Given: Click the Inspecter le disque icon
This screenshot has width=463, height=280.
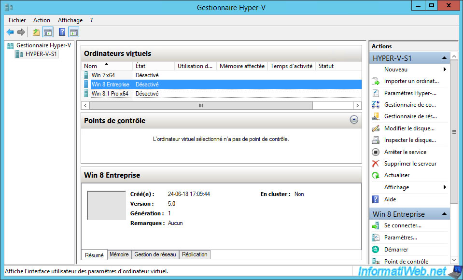Looking at the screenshot, I should coord(375,140).
